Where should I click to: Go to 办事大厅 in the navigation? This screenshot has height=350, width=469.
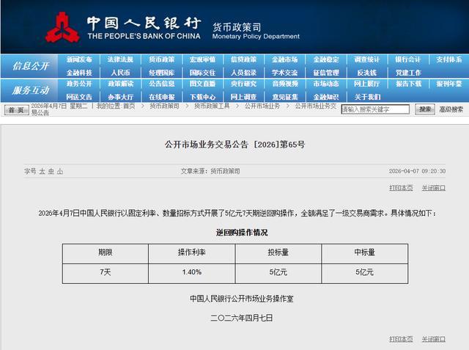click(120, 97)
